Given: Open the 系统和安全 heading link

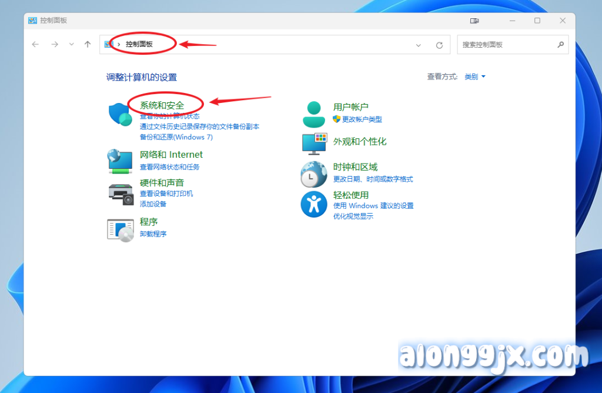Looking at the screenshot, I should click(x=162, y=105).
